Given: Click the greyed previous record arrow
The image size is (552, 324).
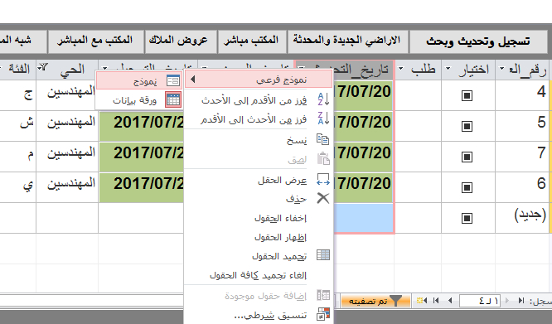Looking at the screenshot, I should (x=507, y=301).
